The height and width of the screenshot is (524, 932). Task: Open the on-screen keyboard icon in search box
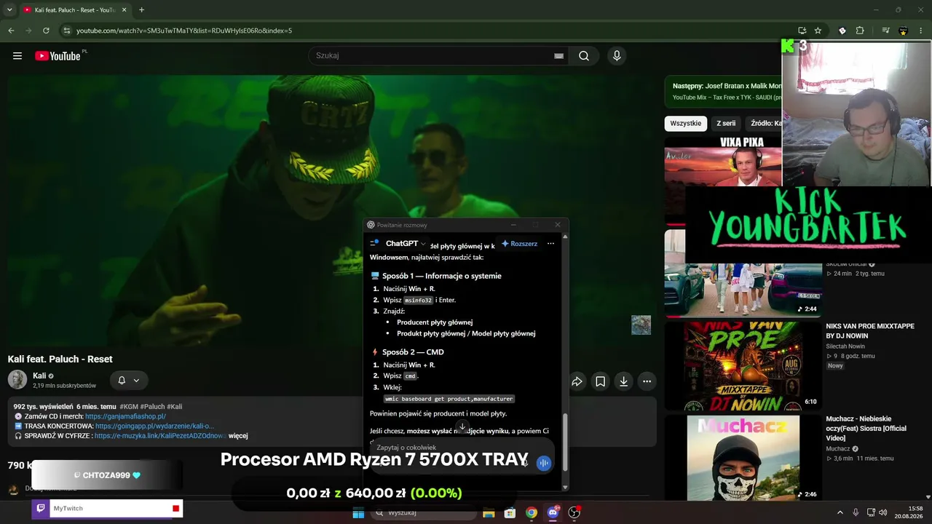[x=558, y=56]
